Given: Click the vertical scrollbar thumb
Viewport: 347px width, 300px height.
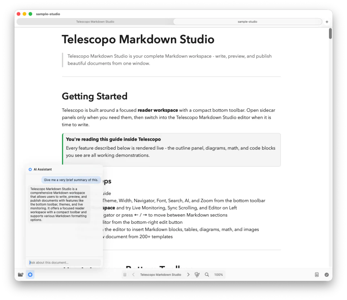Looking at the screenshot, I should pyautogui.click(x=330, y=33).
